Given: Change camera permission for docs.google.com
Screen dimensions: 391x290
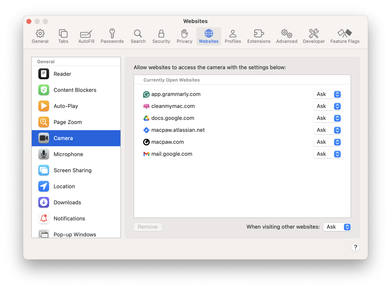Looking at the screenshot, I should [327, 118].
